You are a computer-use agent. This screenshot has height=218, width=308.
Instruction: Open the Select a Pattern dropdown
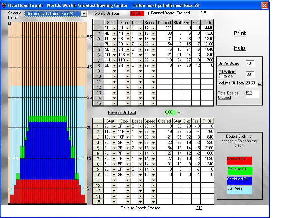click(84, 14)
